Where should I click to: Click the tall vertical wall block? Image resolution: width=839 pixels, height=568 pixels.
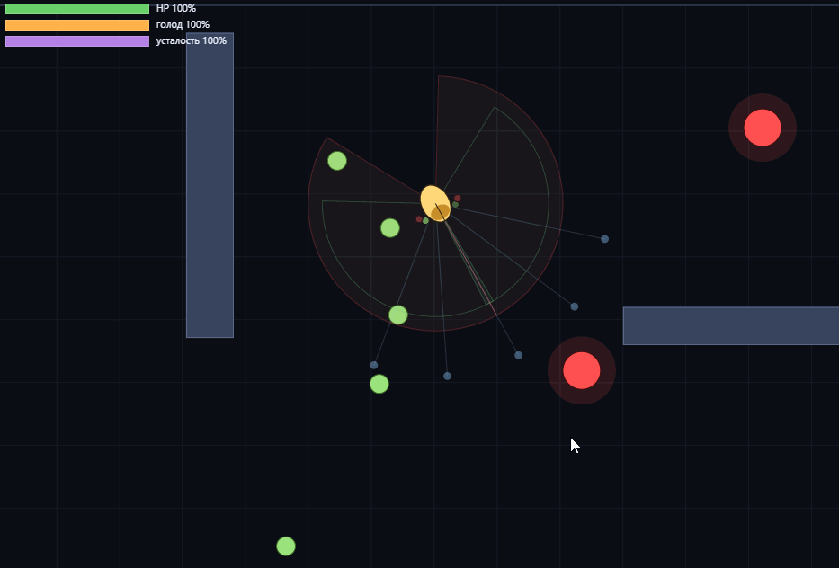point(210,185)
